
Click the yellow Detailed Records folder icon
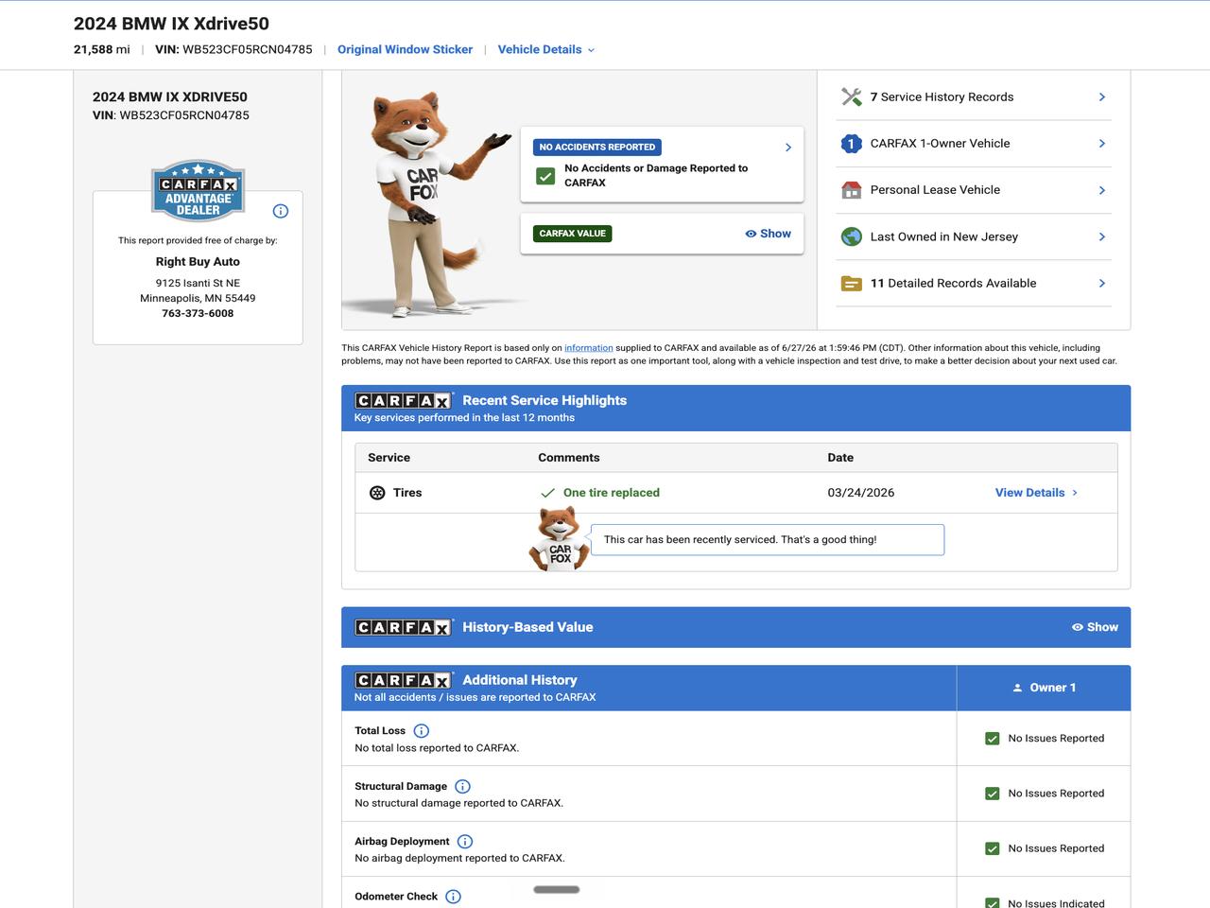pyautogui.click(x=851, y=283)
